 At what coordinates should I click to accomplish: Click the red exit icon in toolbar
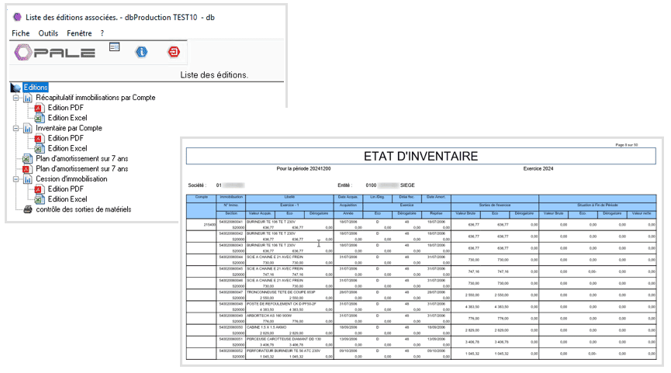point(173,52)
